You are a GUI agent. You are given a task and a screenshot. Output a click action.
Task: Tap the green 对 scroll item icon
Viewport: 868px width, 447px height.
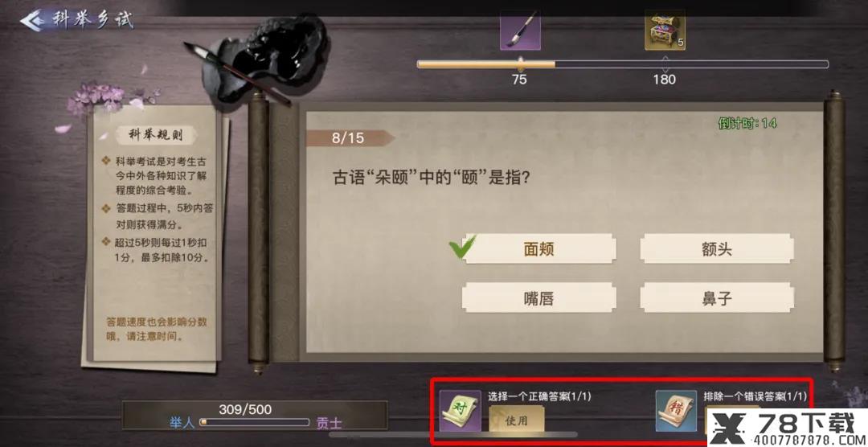(x=461, y=411)
